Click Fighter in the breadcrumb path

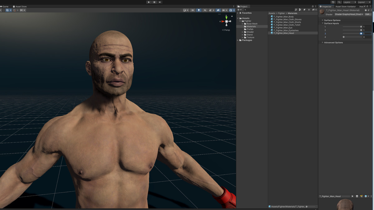281,13
